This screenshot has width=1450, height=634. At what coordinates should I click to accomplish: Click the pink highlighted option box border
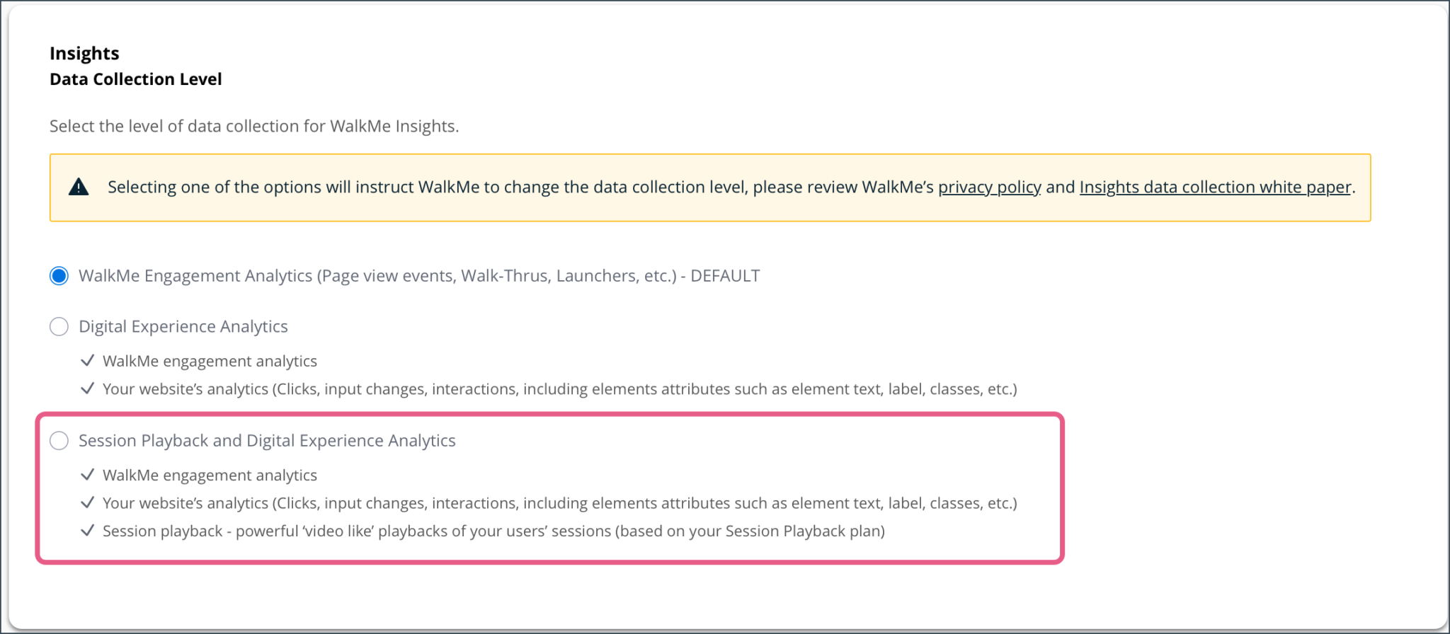[551, 416]
